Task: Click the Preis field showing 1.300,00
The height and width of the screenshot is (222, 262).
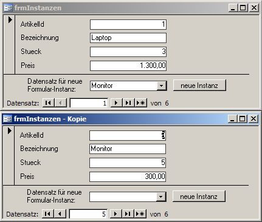Action: pyautogui.click(x=128, y=66)
